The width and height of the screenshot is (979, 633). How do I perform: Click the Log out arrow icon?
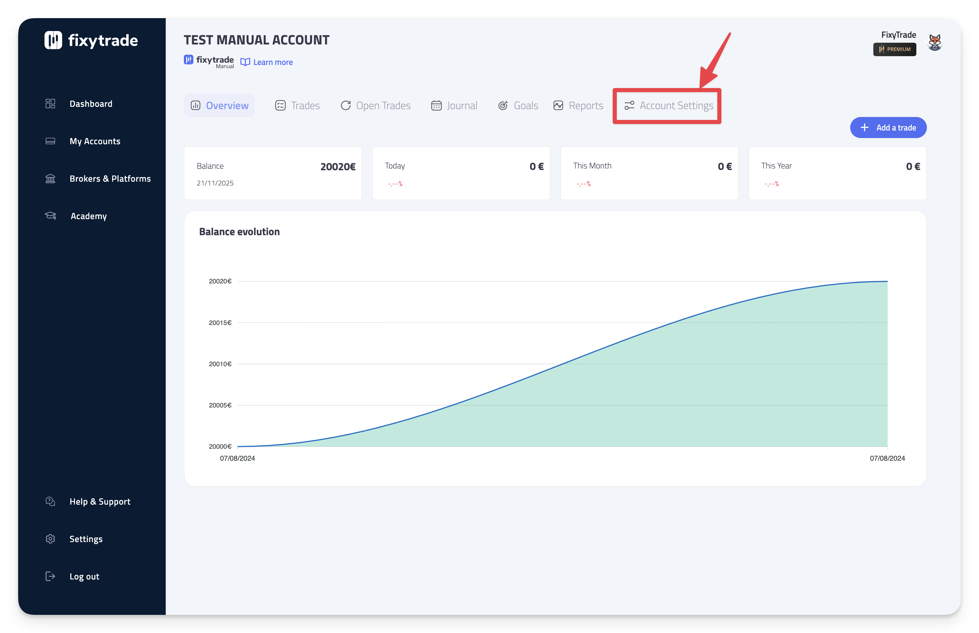50,576
